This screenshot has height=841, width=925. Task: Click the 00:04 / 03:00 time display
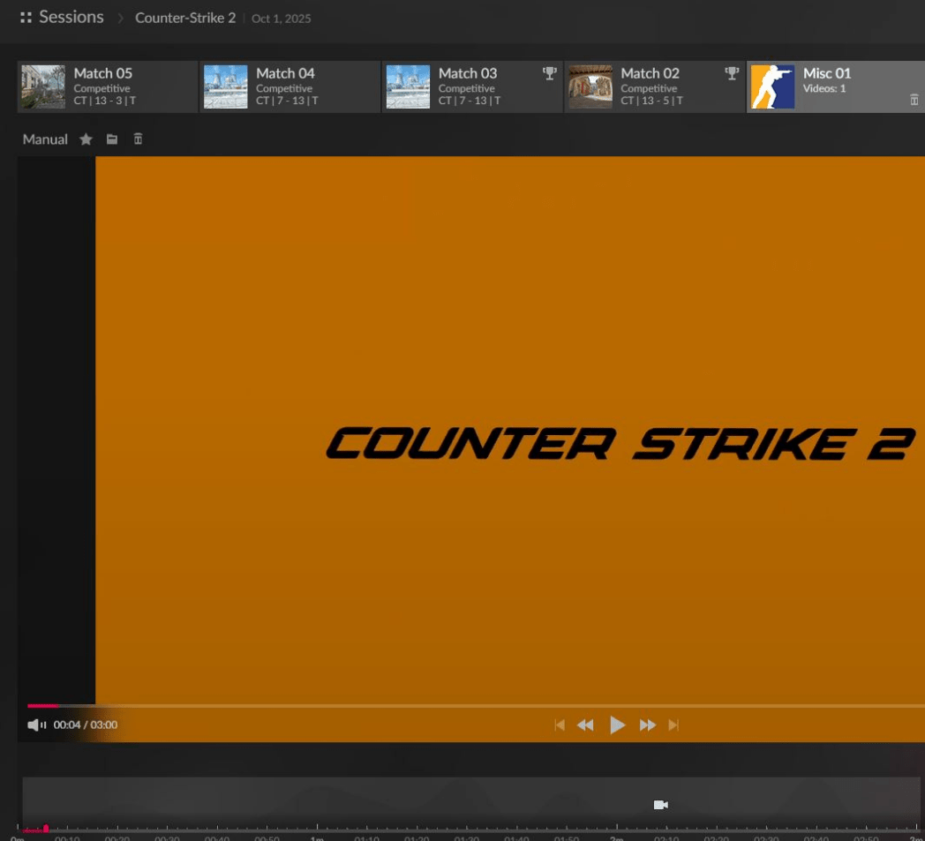click(x=86, y=725)
